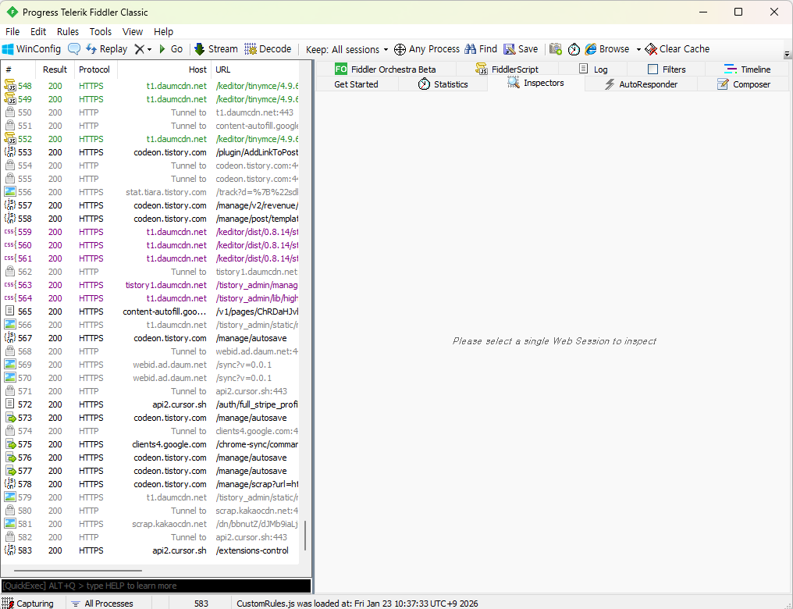Open the Timeline tab

tap(747, 69)
